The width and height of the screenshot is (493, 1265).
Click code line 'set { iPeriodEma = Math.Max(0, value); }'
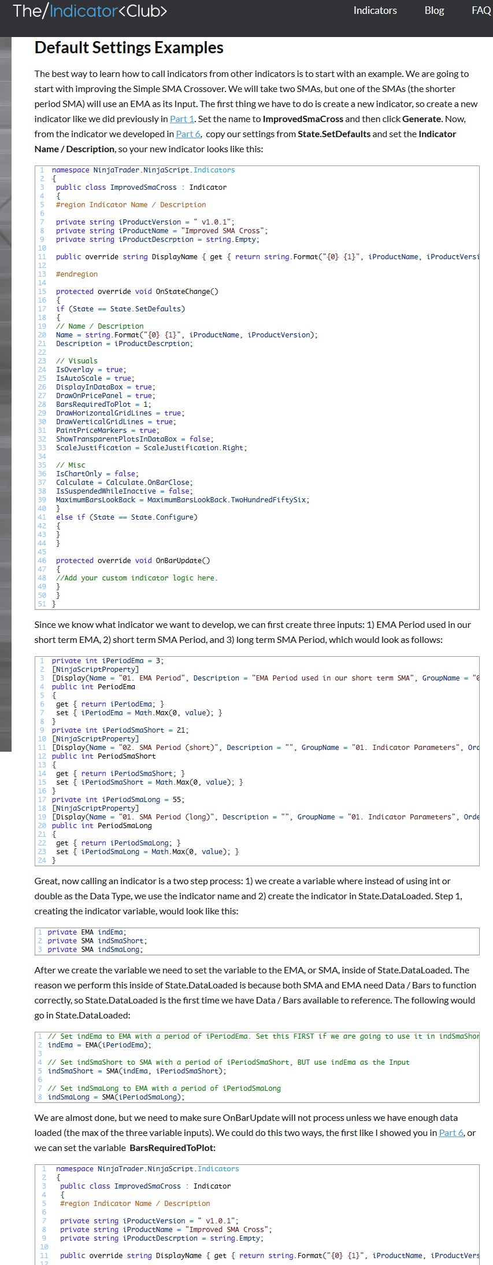pos(139,713)
